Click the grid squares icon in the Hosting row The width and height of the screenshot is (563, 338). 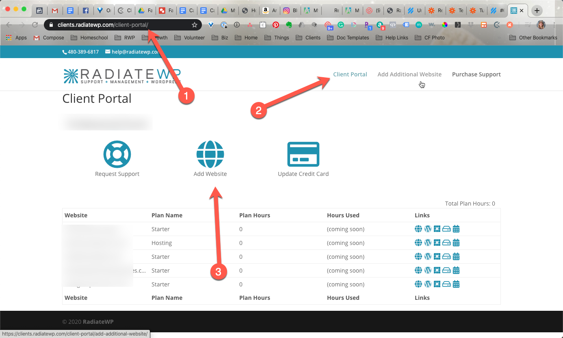pos(437,243)
